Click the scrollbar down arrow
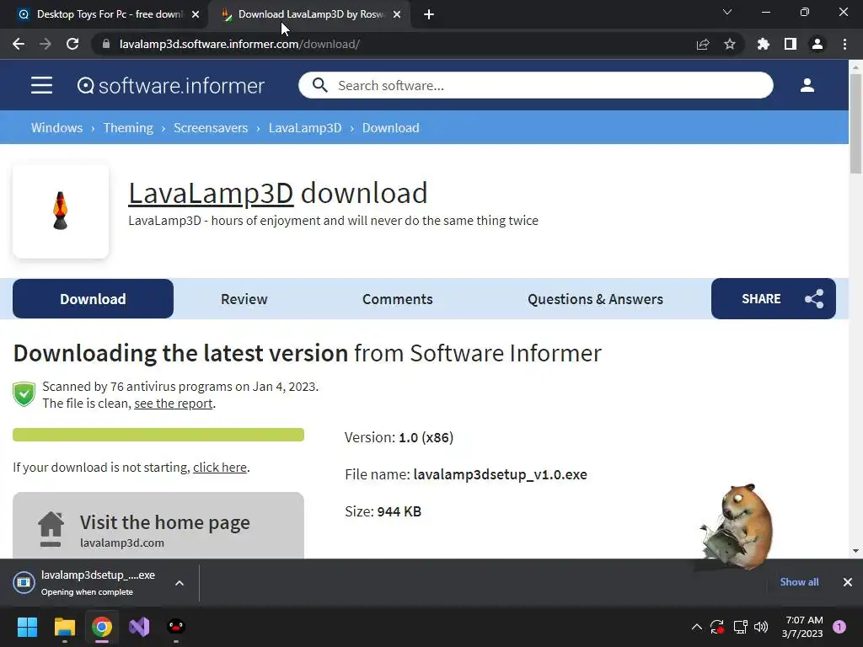 pos(855,551)
